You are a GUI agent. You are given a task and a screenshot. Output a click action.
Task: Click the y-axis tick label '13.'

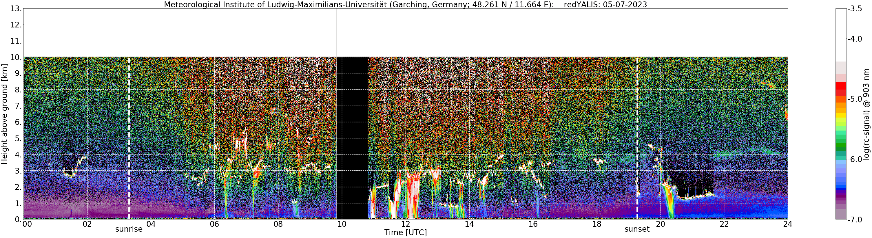coord(16,9)
